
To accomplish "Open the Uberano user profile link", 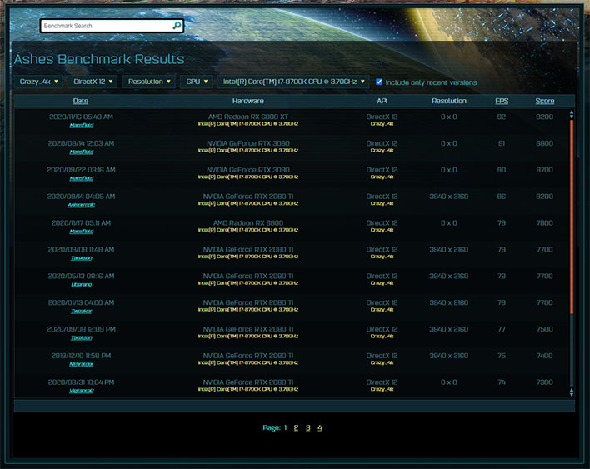I will (82, 284).
